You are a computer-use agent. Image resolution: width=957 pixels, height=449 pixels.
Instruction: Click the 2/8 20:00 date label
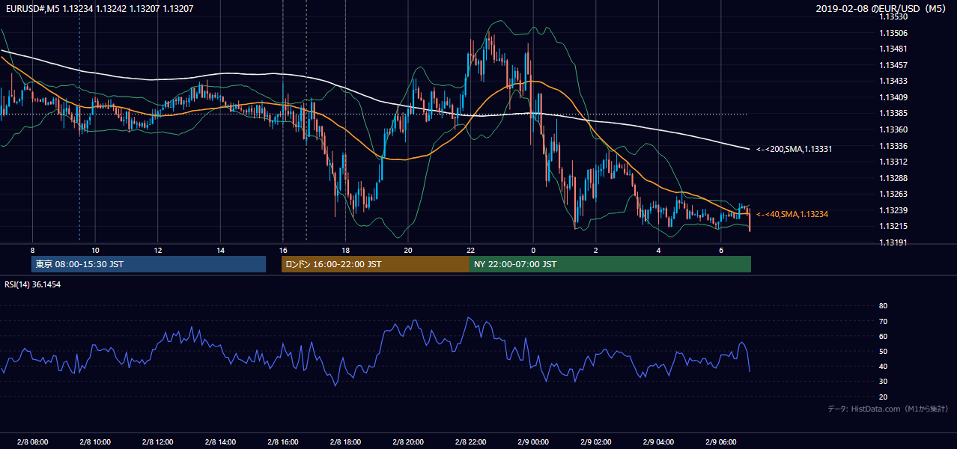click(407, 442)
